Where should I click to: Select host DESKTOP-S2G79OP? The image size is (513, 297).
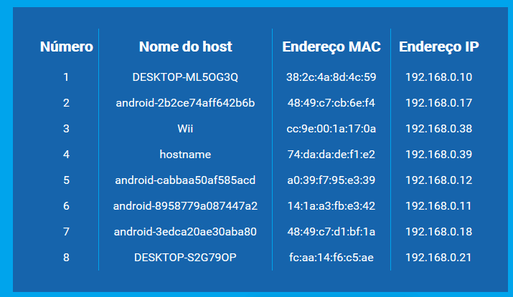pyautogui.click(x=185, y=258)
